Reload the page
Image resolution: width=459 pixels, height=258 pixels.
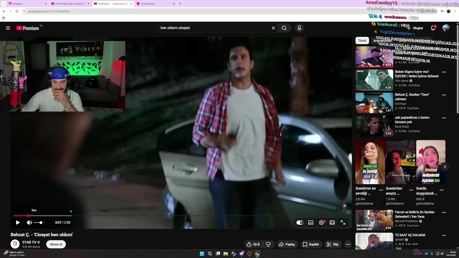[x=16, y=11]
